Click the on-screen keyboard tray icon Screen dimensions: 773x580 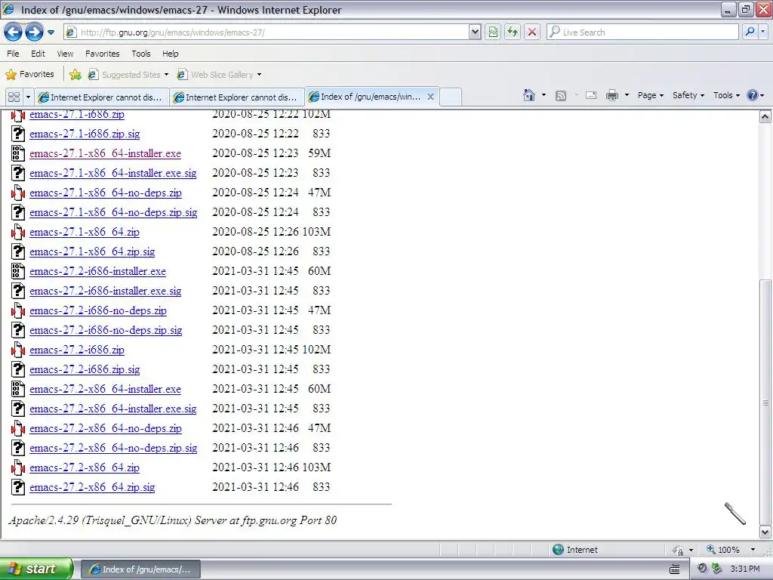(674, 569)
